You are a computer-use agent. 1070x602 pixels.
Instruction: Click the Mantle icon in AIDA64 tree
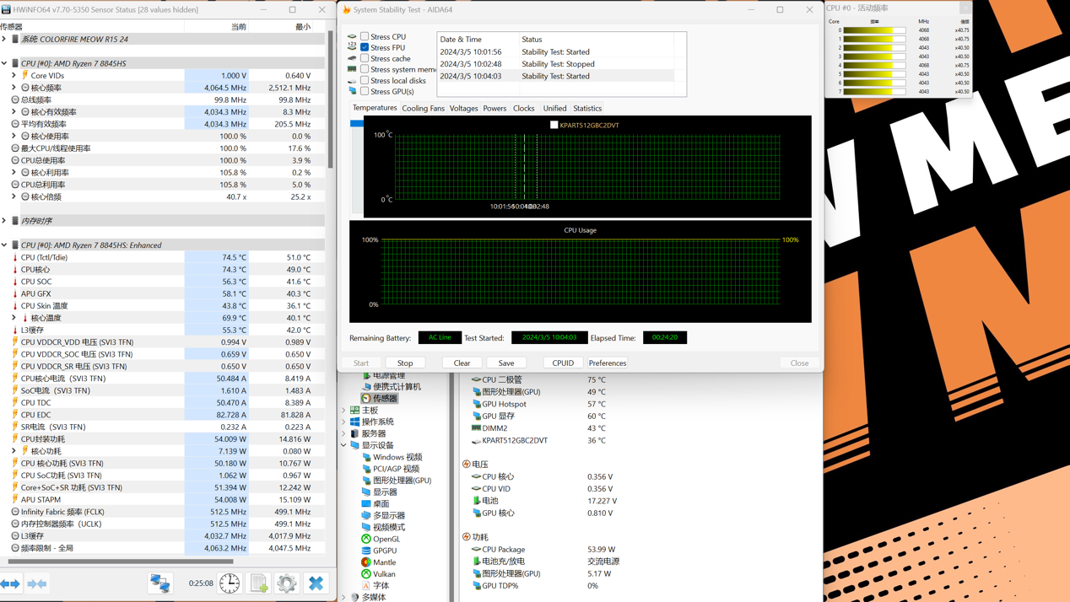click(366, 562)
